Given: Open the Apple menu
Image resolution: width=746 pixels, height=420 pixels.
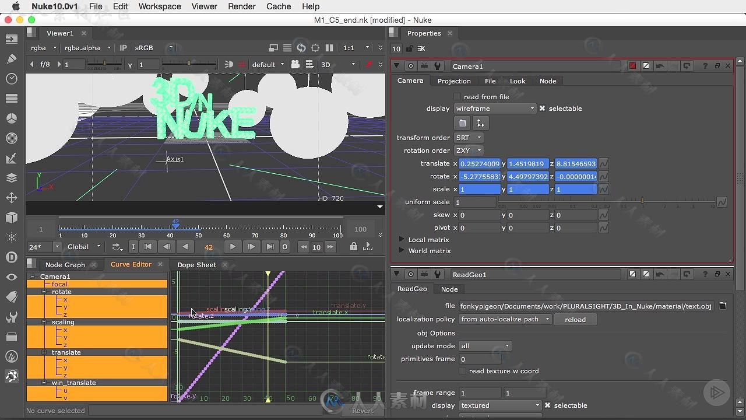Looking at the screenshot, I should [16, 6].
